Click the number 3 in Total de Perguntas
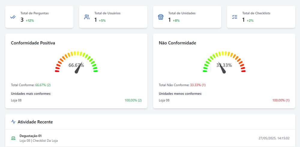Viewport: 300px width, 147px height. coord(22,20)
